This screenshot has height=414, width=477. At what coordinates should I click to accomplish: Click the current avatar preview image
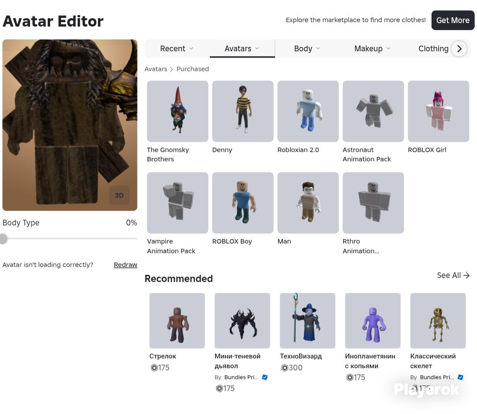pos(70,125)
